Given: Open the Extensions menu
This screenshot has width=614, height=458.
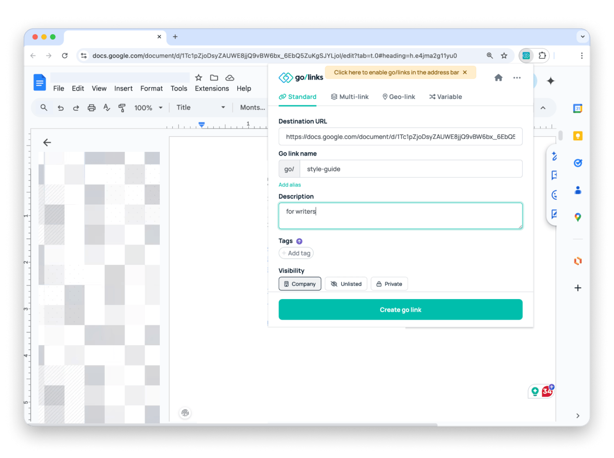Looking at the screenshot, I should [212, 89].
